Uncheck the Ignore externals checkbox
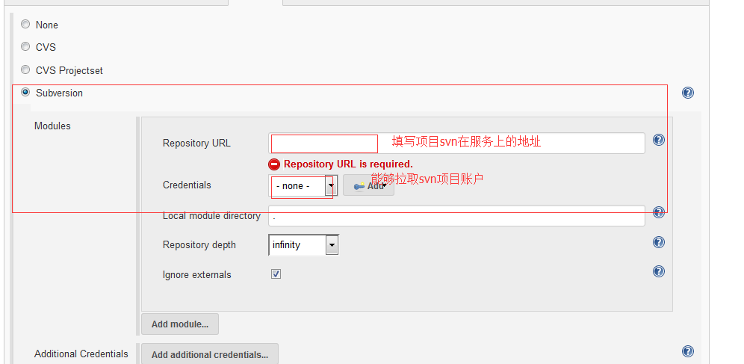 point(276,274)
